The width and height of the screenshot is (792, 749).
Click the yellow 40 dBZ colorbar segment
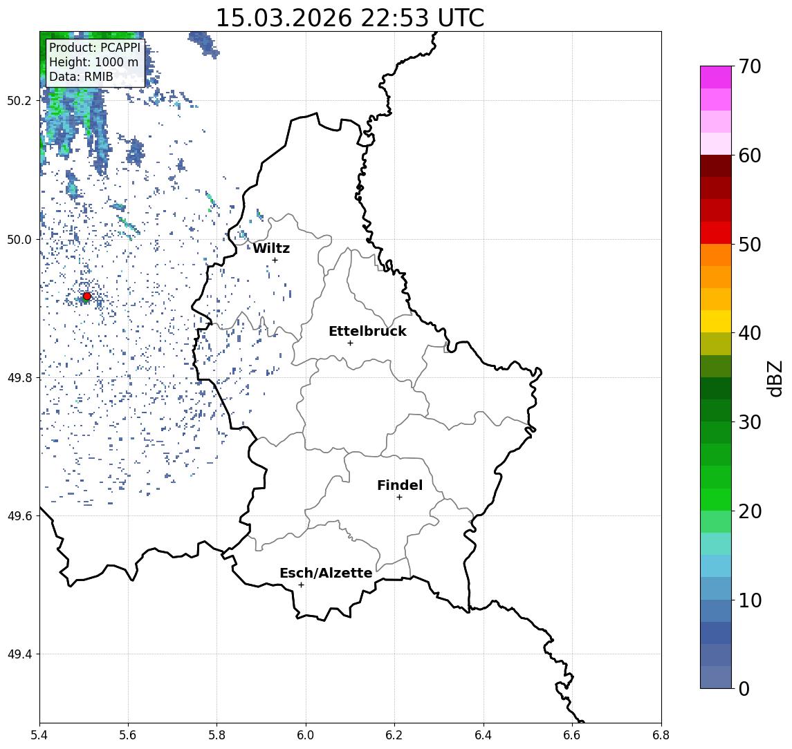click(716, 321)
